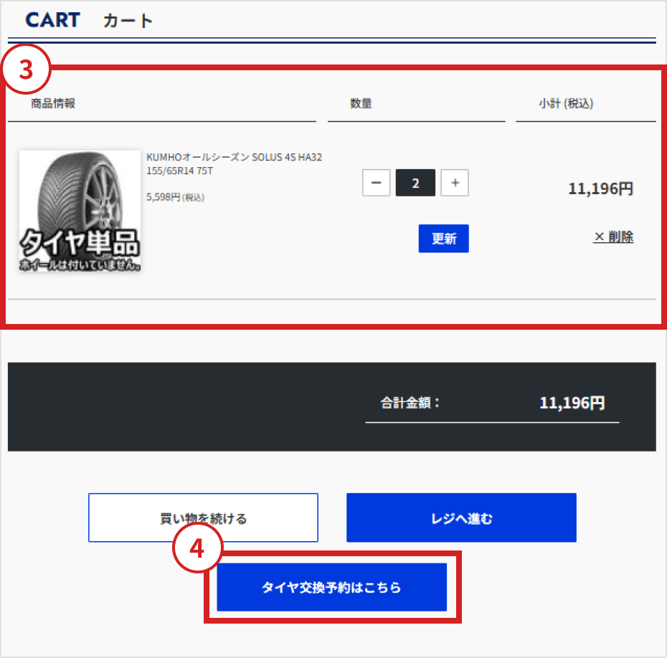Increase quantity with the plus button
Screen dimensions: 667x658
(455, 183)
